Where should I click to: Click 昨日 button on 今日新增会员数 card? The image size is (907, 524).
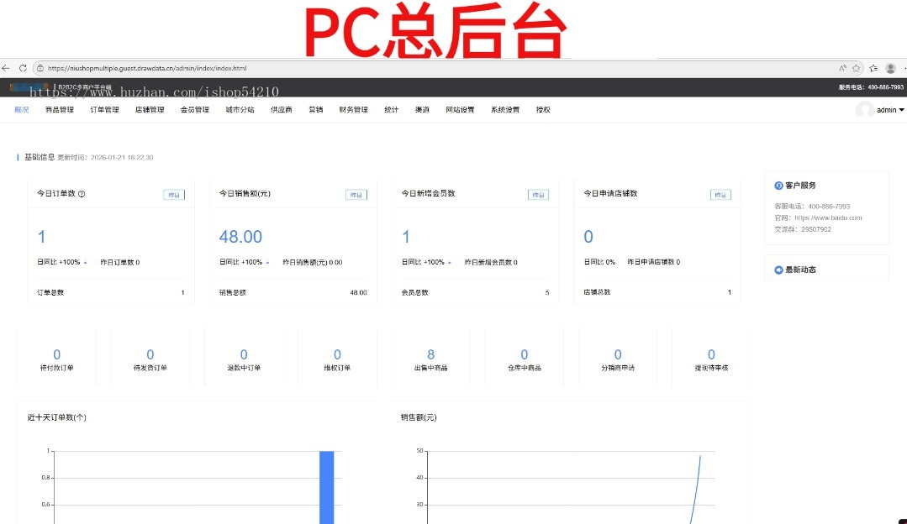[539, 195]
